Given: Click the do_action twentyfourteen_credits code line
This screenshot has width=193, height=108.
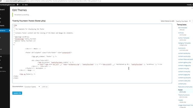Looking at the screenshot, I should (55, 62).
